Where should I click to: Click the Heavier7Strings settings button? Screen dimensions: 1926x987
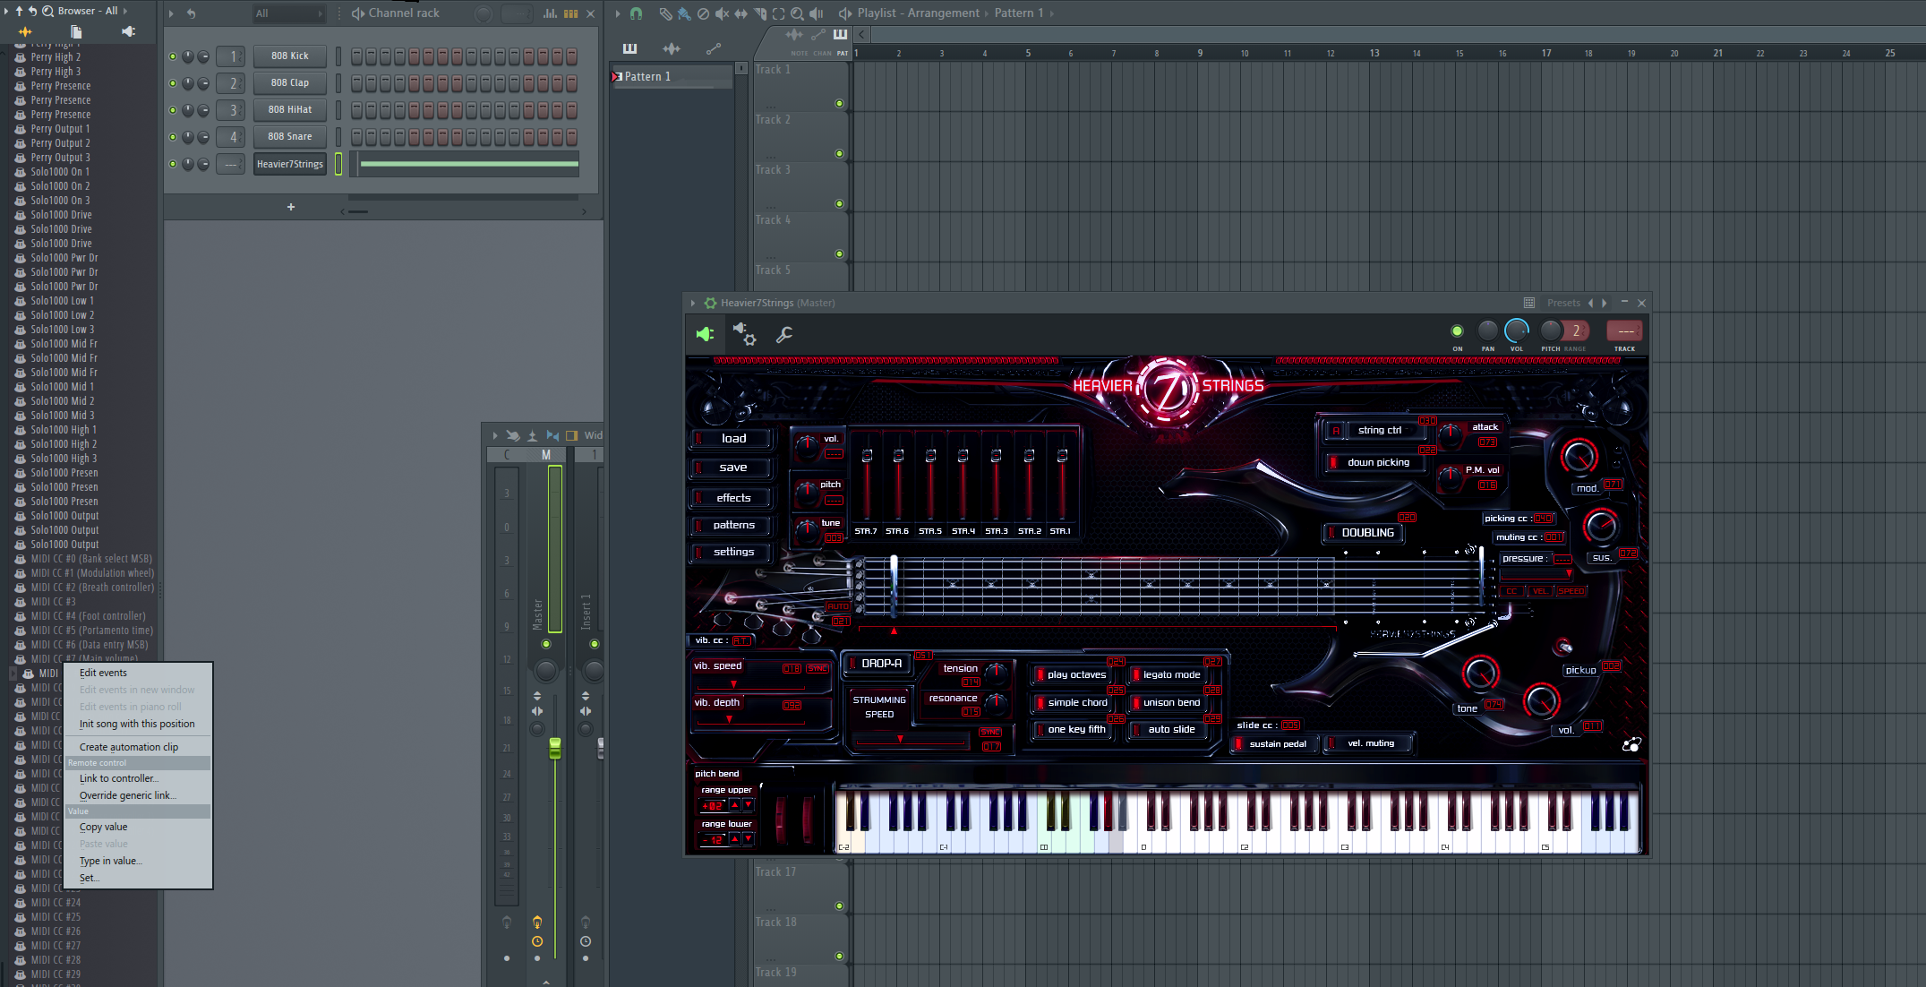tap(732, 552)
